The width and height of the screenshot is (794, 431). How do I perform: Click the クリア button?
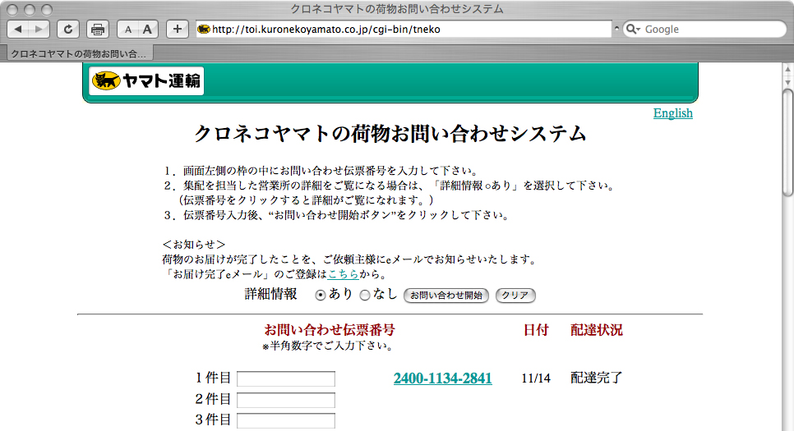tap(515, 296)
